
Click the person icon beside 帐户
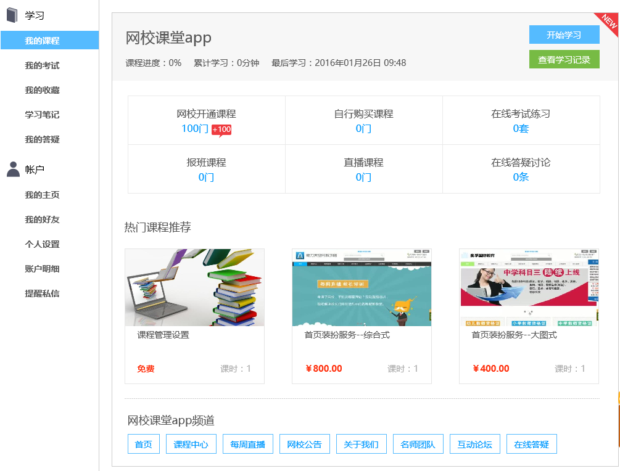(13, 169)
